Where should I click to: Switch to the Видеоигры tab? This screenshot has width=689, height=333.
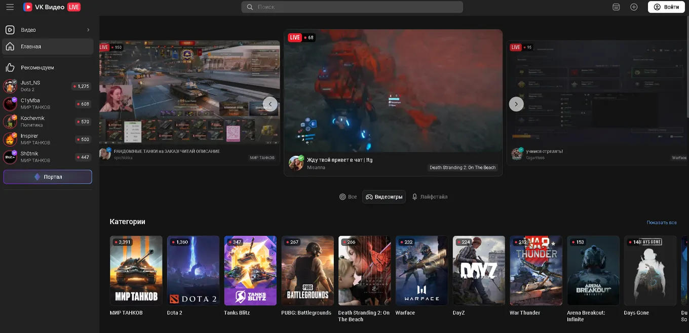[x=384, y=197]
